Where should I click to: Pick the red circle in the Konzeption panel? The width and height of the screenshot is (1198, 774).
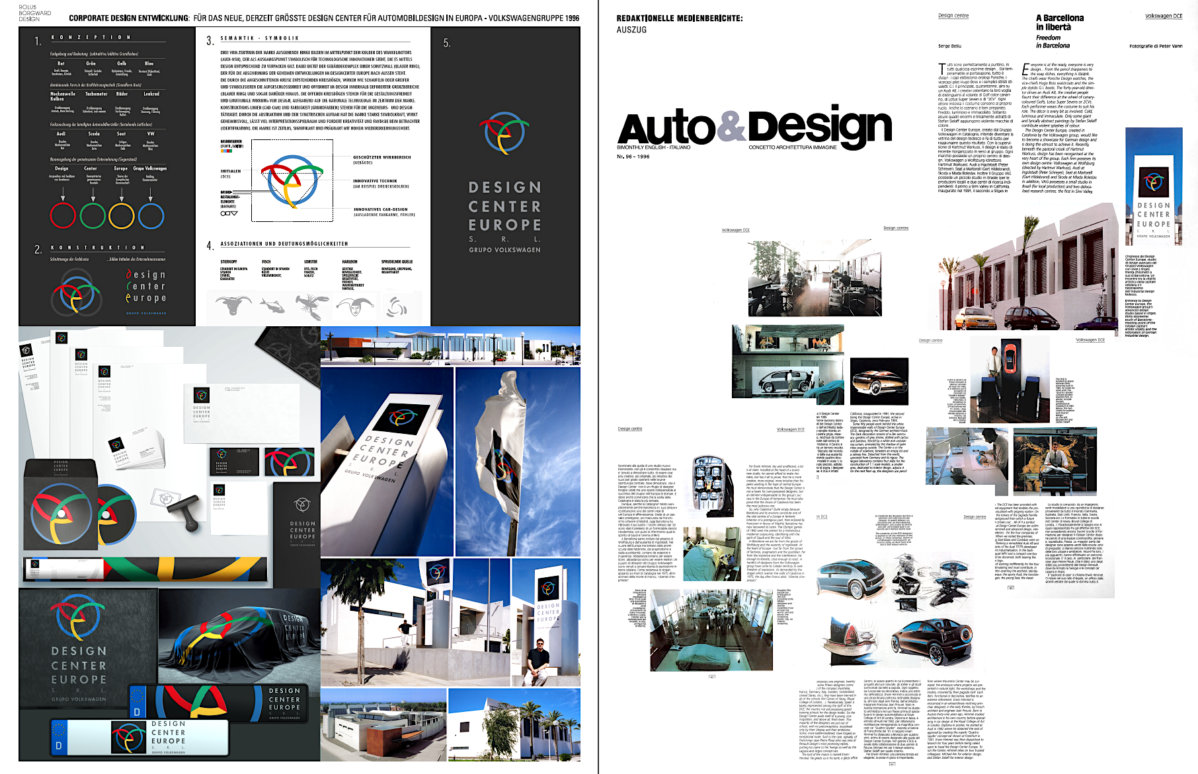(63, 215)
